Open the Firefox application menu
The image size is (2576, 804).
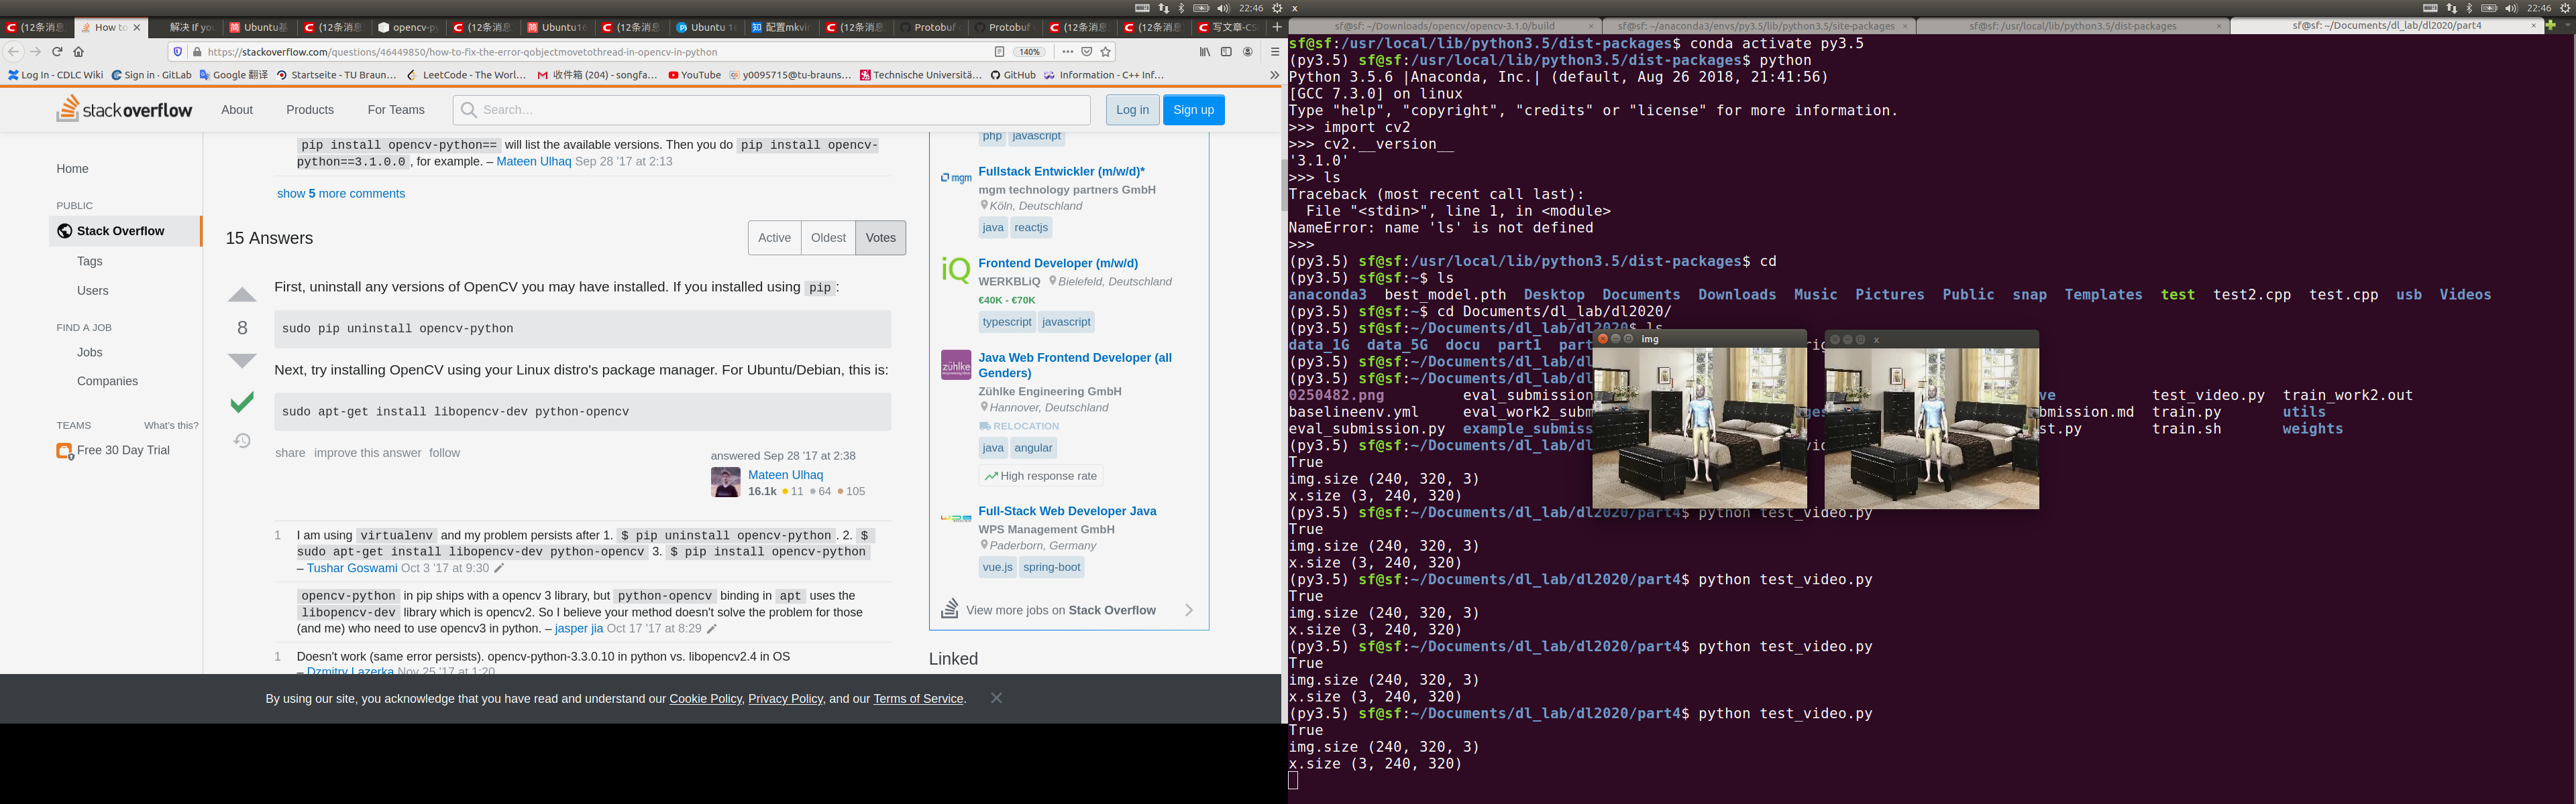(1276, 52)
